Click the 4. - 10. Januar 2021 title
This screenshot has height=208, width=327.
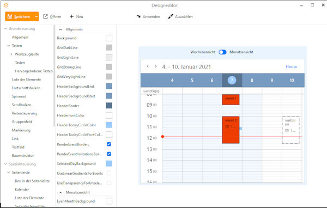[186, 66]
